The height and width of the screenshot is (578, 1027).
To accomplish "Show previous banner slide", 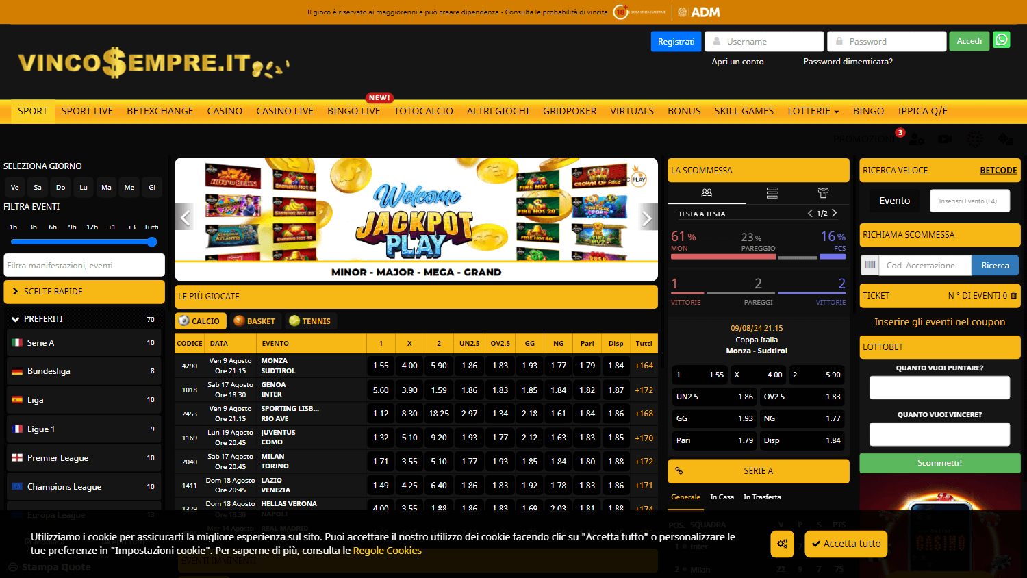I will click(x=185, y=218).
